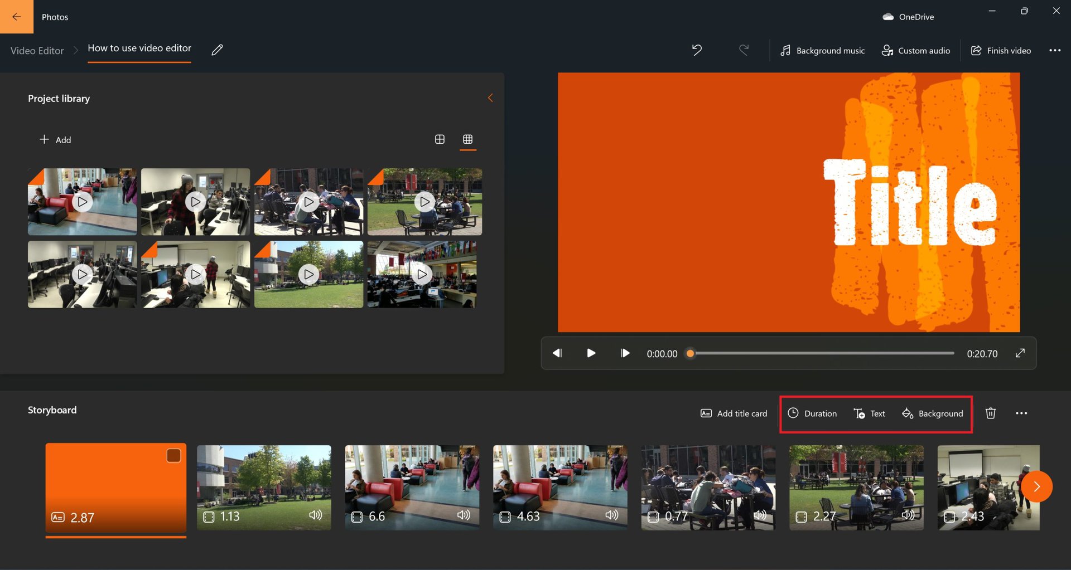Click Add title card in Storyboard

(x=734, y=413)
